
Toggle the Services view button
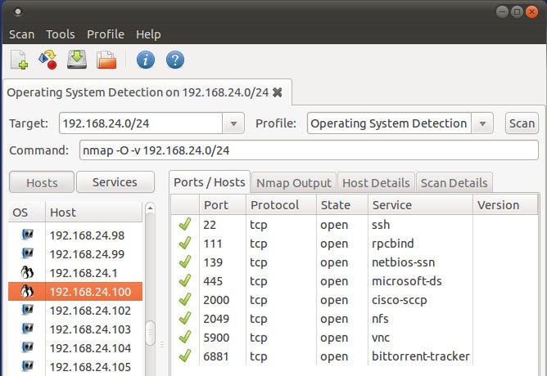(x=115, y=182)
